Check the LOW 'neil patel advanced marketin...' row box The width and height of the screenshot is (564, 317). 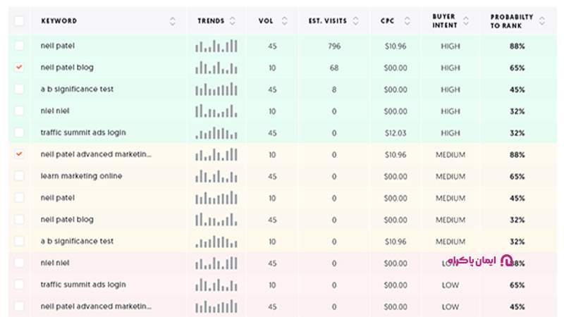click(19, 306)
